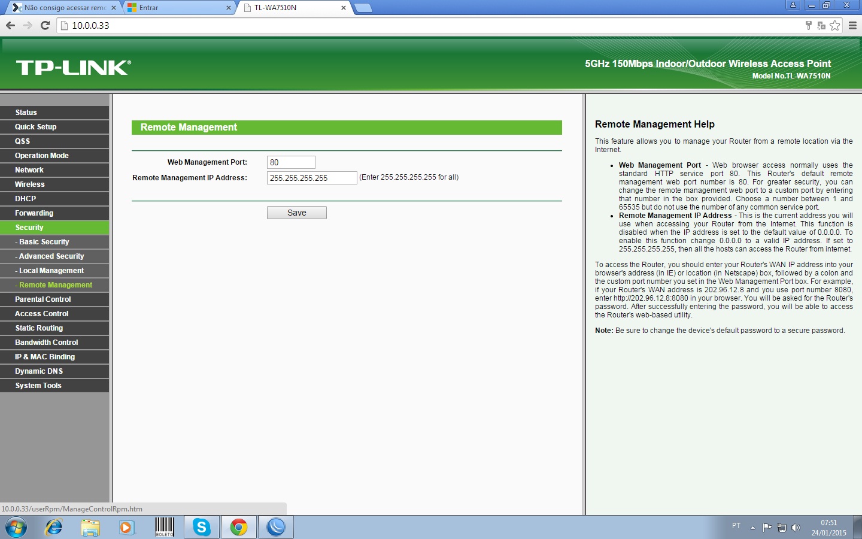Expand the Network menu
Image resolution: width=862 pixels, height=539 pixels.
click(x=54, y=170)
